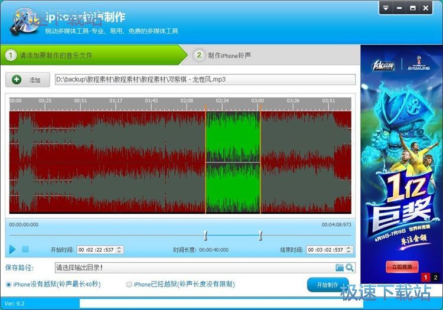This screenshot has height=310, width=443.
Task: Increase the start time with up arrow
Action: pos(119,248)
